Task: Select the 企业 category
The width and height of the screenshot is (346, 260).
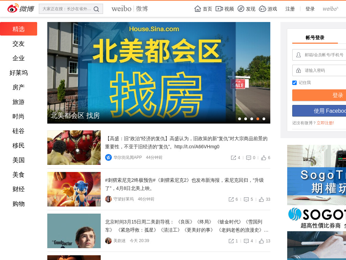Action: 19,58
